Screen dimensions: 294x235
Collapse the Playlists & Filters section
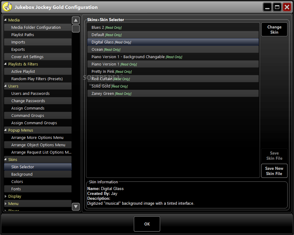point(5,64)
